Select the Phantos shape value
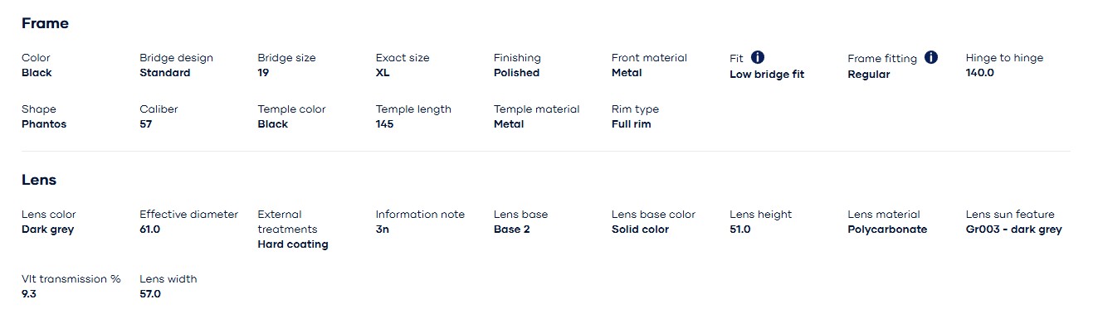 tap(44, 124)
